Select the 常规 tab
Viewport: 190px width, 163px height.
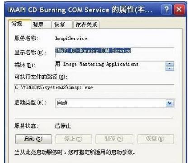click(20, 24)
